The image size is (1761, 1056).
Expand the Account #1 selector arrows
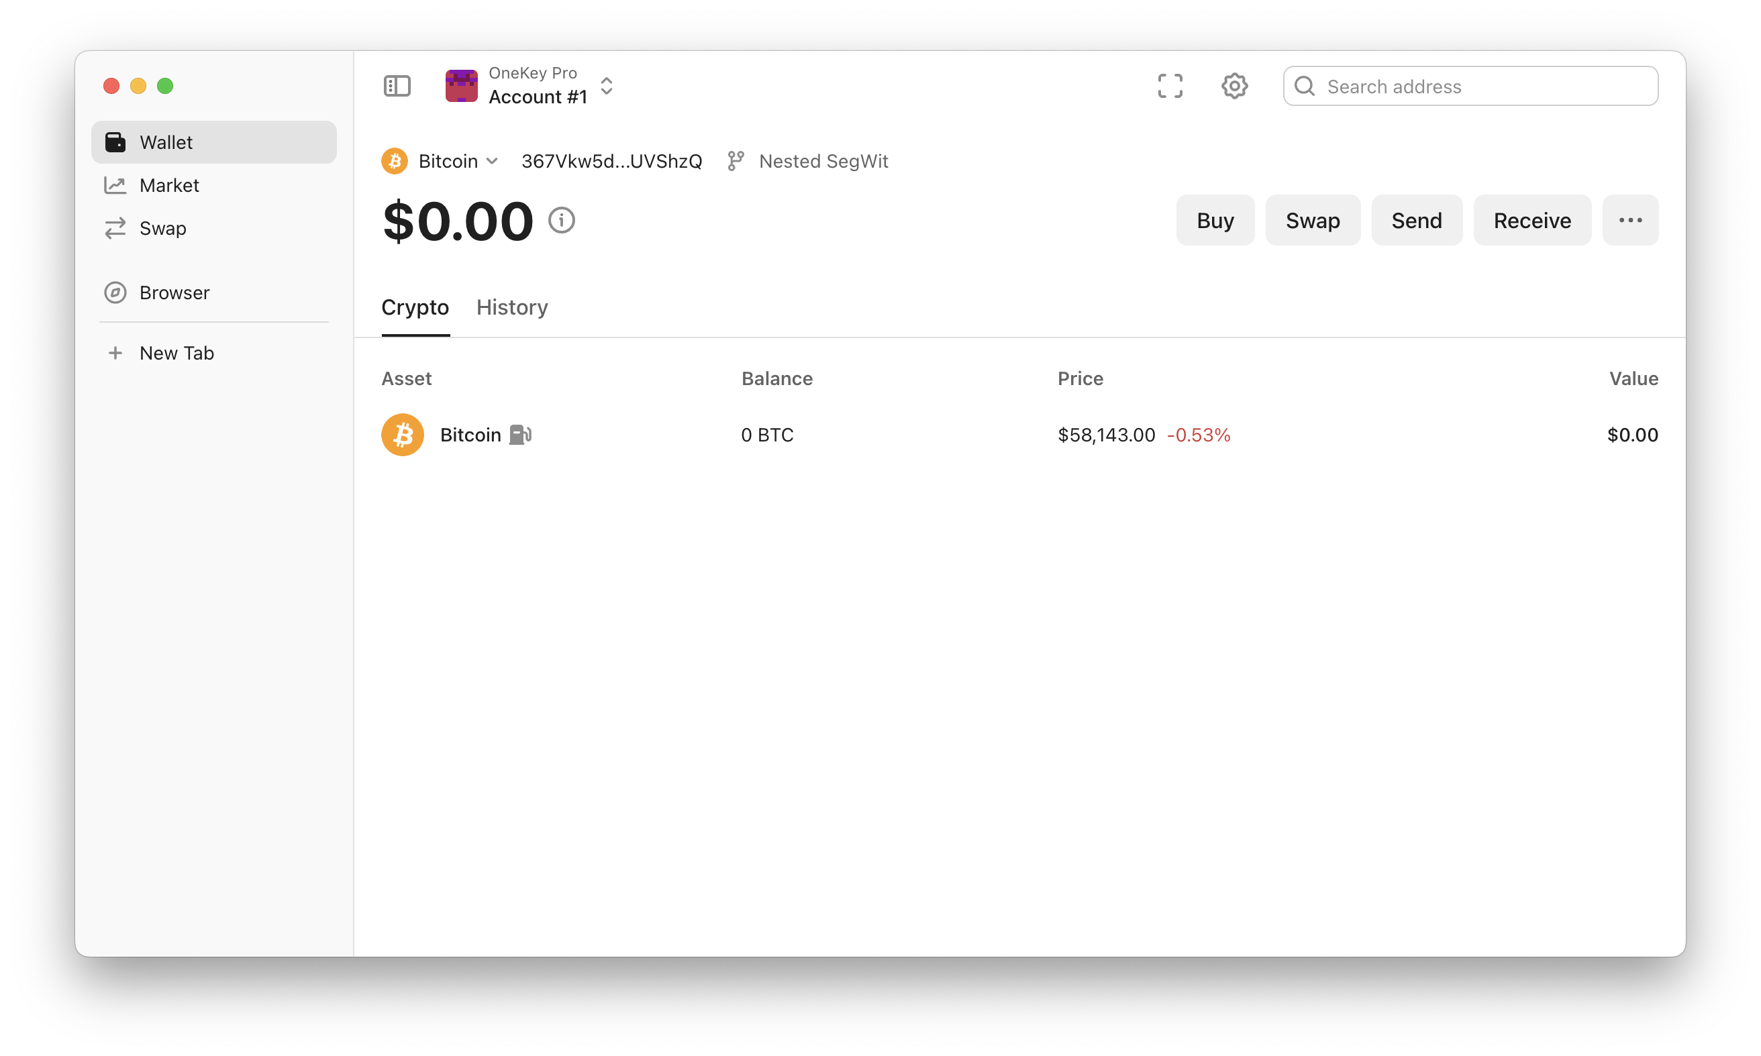pyautogui.click(x=607, y=86)
